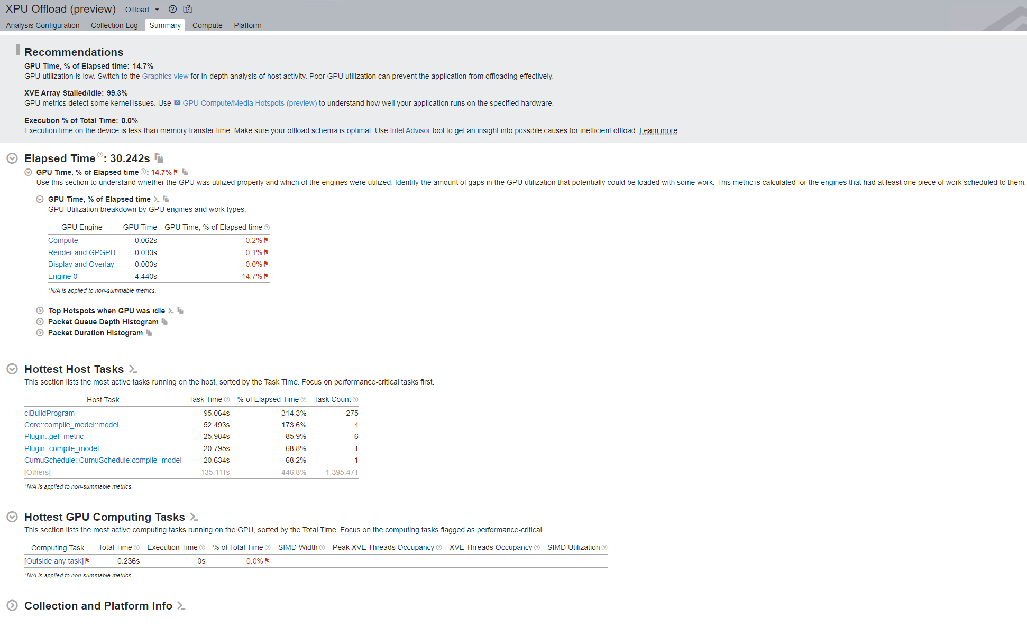Expand Top Hotspots when GPU was idle
The height and width of the screenshot is (628, 1027).
pyautogui.click(x=40, y=311)
